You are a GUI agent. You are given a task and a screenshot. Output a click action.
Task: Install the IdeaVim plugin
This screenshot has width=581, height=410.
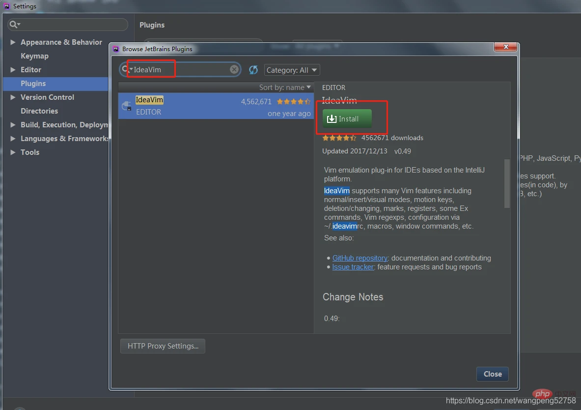(347, 118)
